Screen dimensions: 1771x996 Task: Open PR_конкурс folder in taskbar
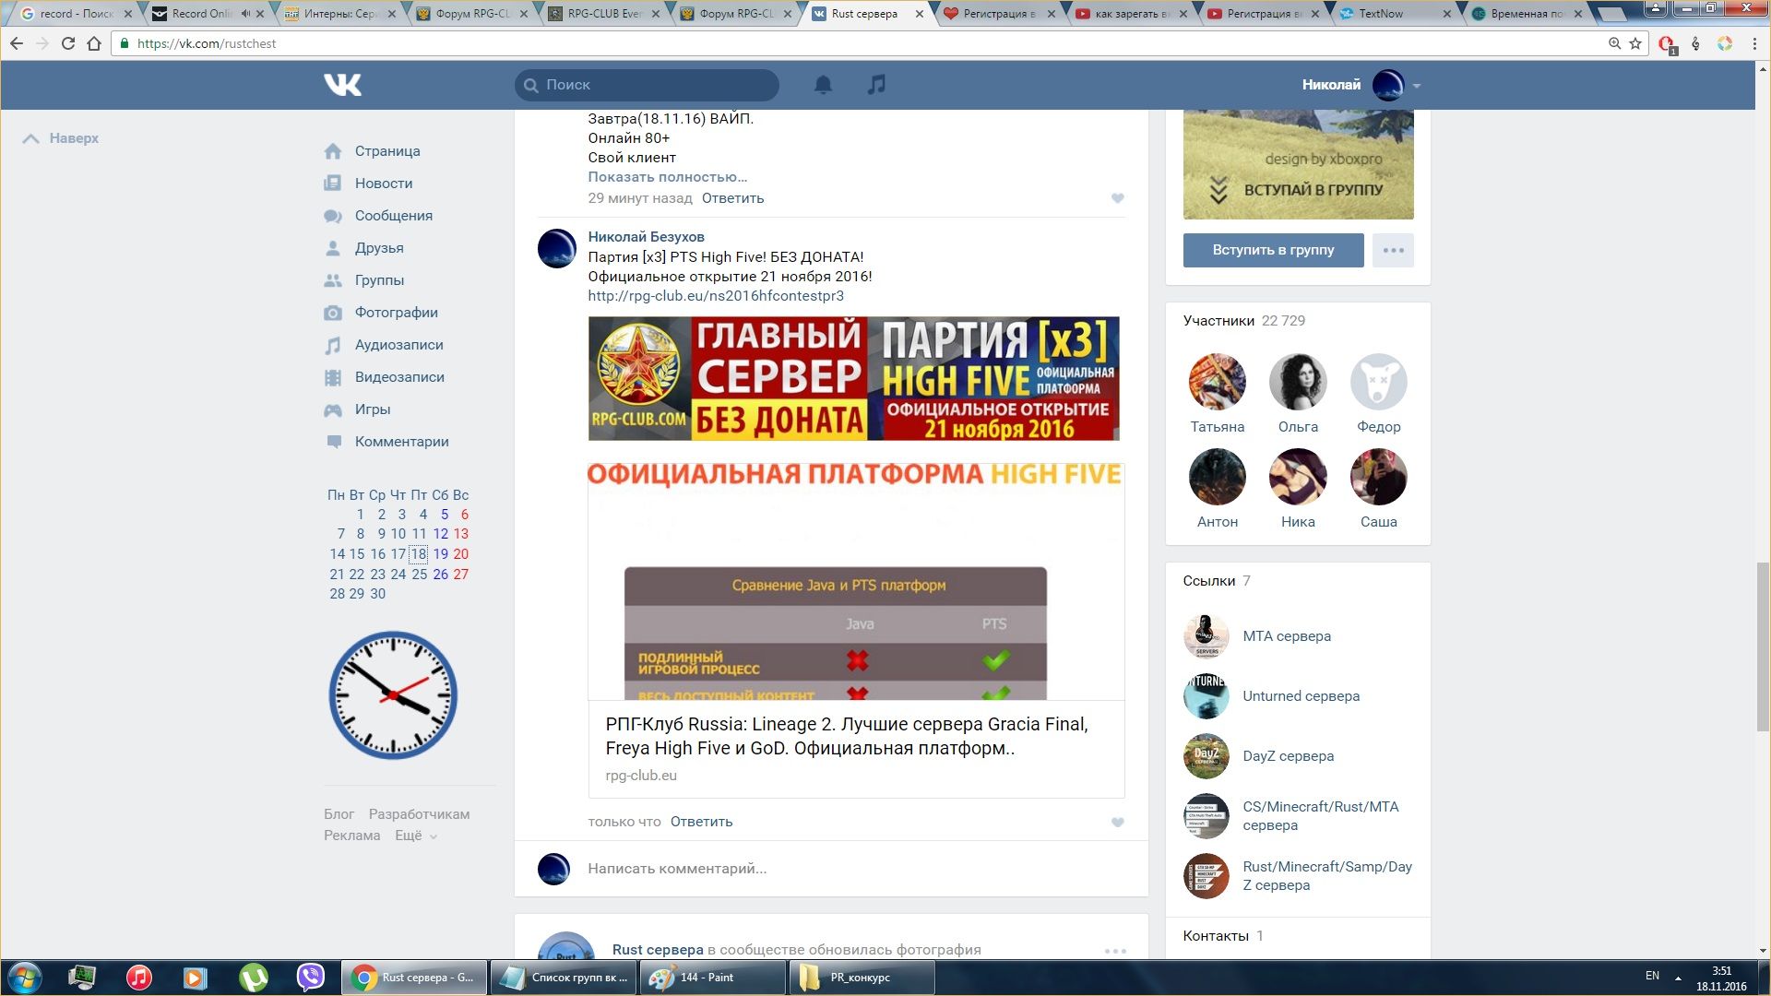coord(862,978)
